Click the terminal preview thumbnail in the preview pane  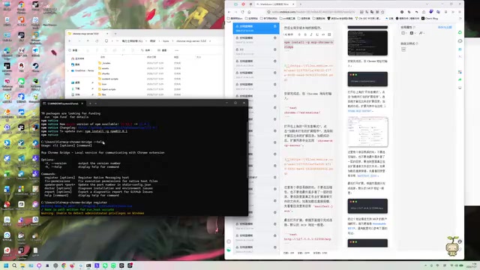[367, 43]
